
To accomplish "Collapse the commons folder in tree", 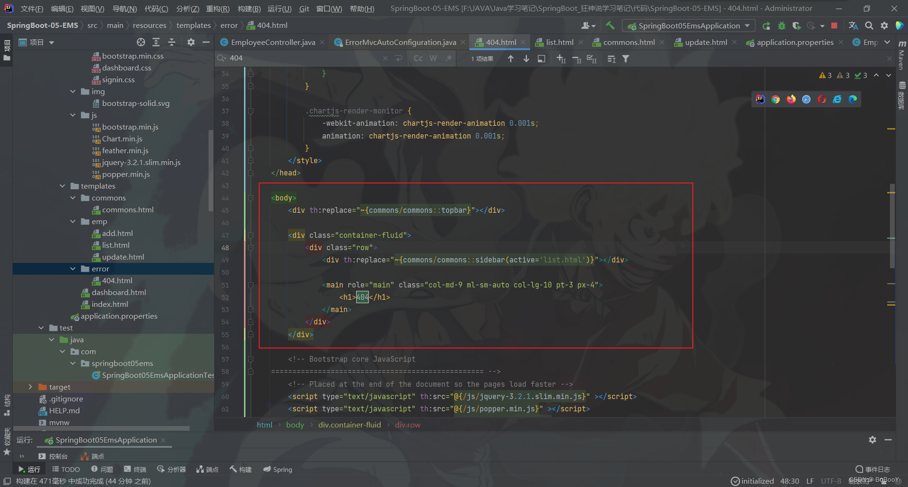I will [x=73, y=198].
